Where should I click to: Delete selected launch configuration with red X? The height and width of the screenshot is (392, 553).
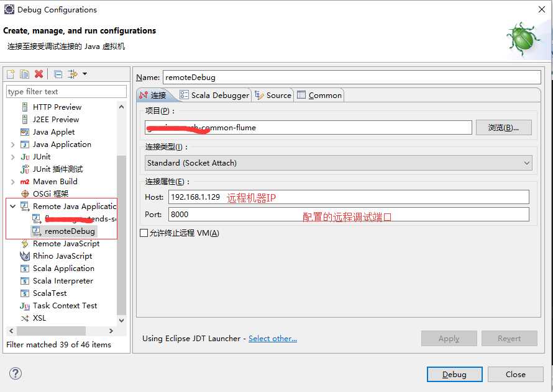pyautogui.click(x=39, y=74)
